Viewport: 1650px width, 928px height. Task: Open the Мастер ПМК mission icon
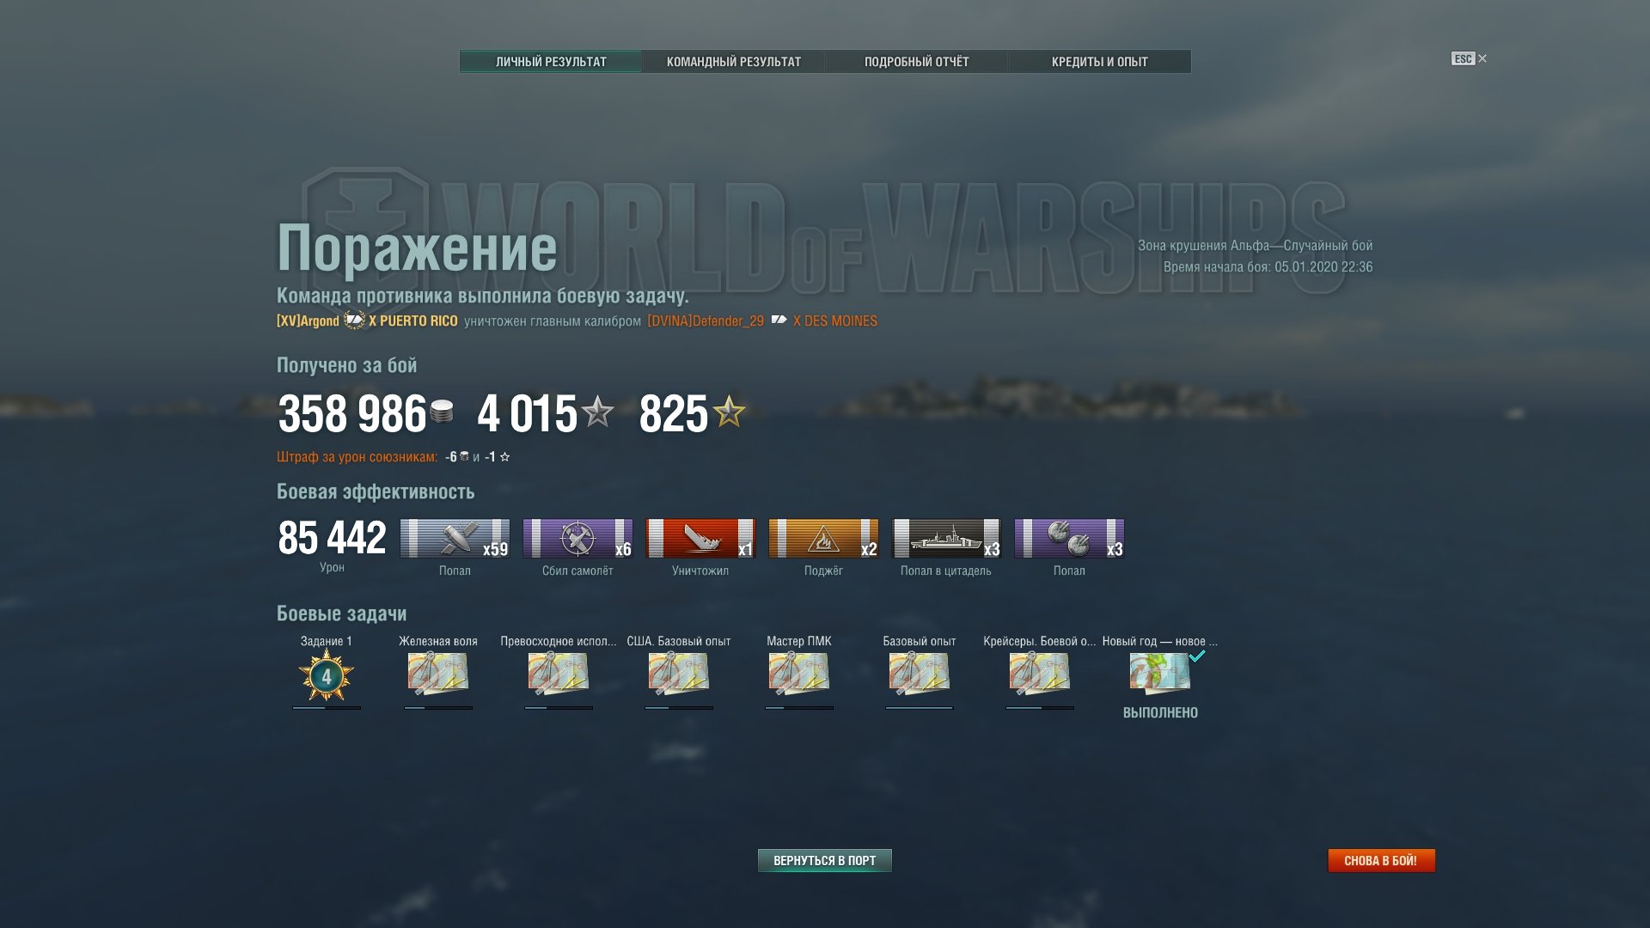coord(799,674)
